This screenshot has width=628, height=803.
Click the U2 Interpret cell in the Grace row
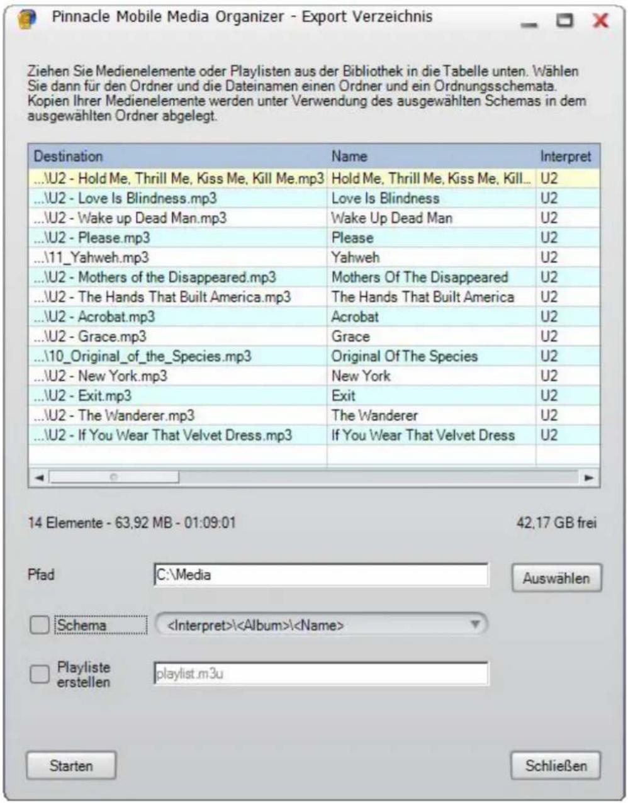point(568,337)
